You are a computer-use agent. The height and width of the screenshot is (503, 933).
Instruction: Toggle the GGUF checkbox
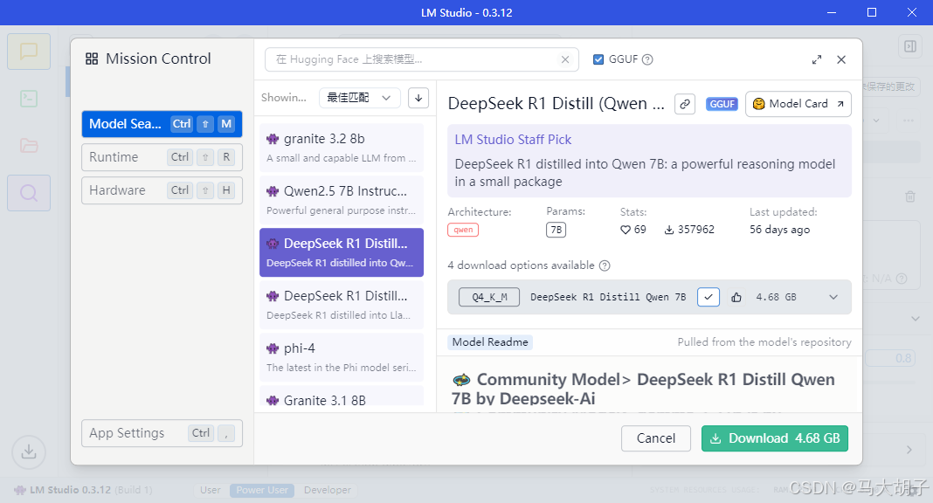click(598, 59)
